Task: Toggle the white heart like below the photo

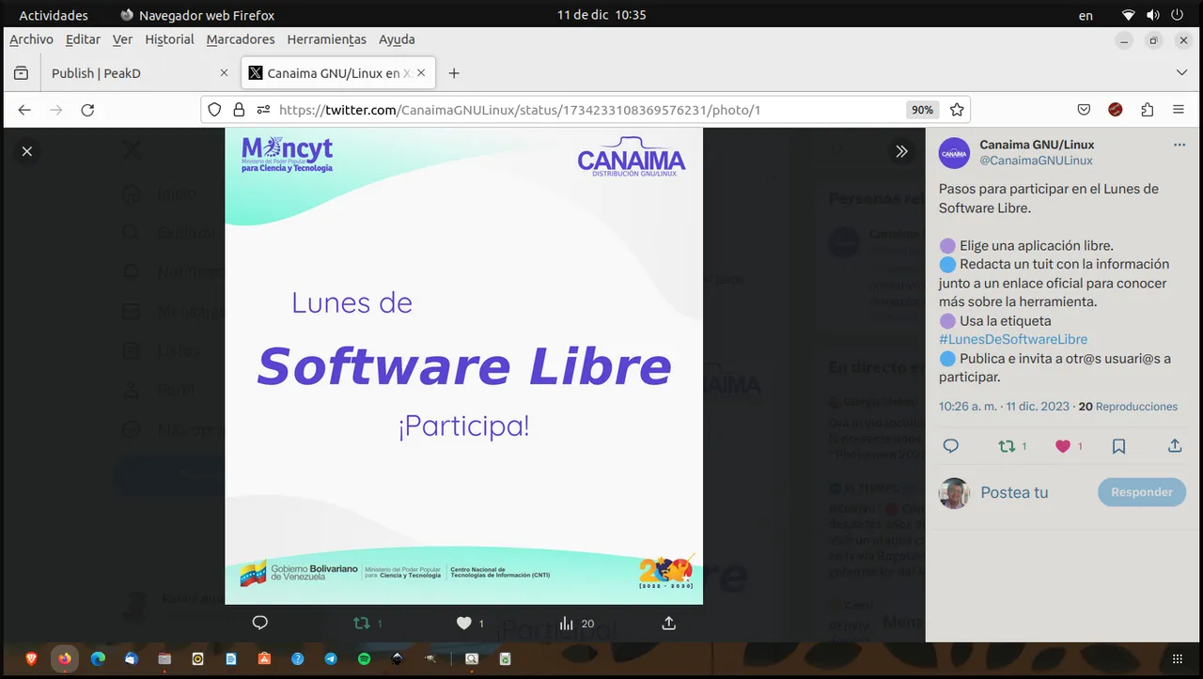Action: (x=463, y=623)
